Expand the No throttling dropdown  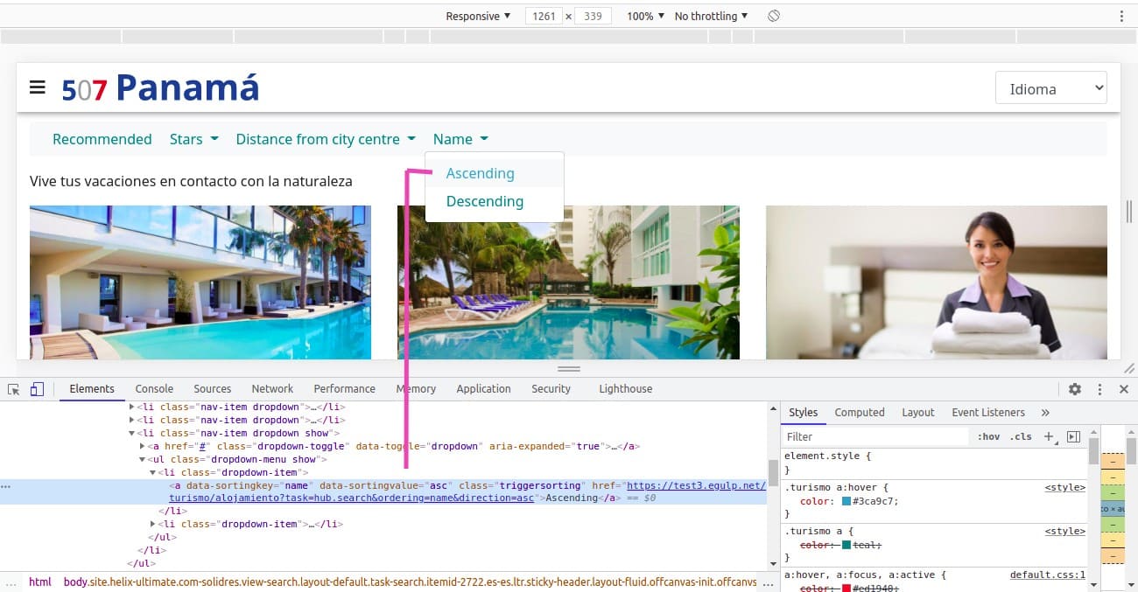711,16
